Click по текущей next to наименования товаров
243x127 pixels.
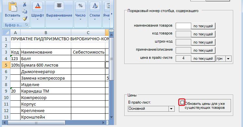[x=203, y=26]
